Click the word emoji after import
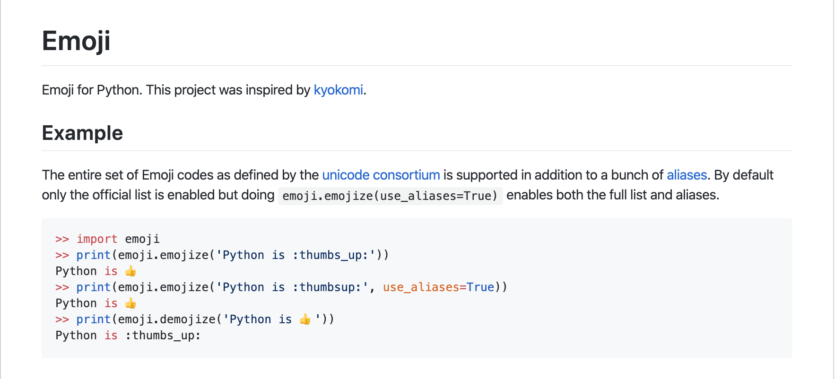The height and width of the screenshot is (379, 835). pyautogui.click(x=142, y=239)
